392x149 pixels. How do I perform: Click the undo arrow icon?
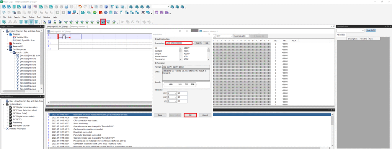point(80,7)
